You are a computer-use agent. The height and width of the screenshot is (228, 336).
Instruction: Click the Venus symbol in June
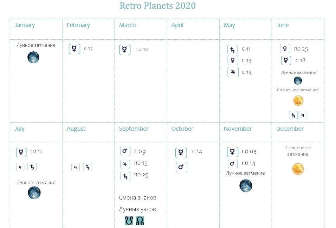point(285,49)
